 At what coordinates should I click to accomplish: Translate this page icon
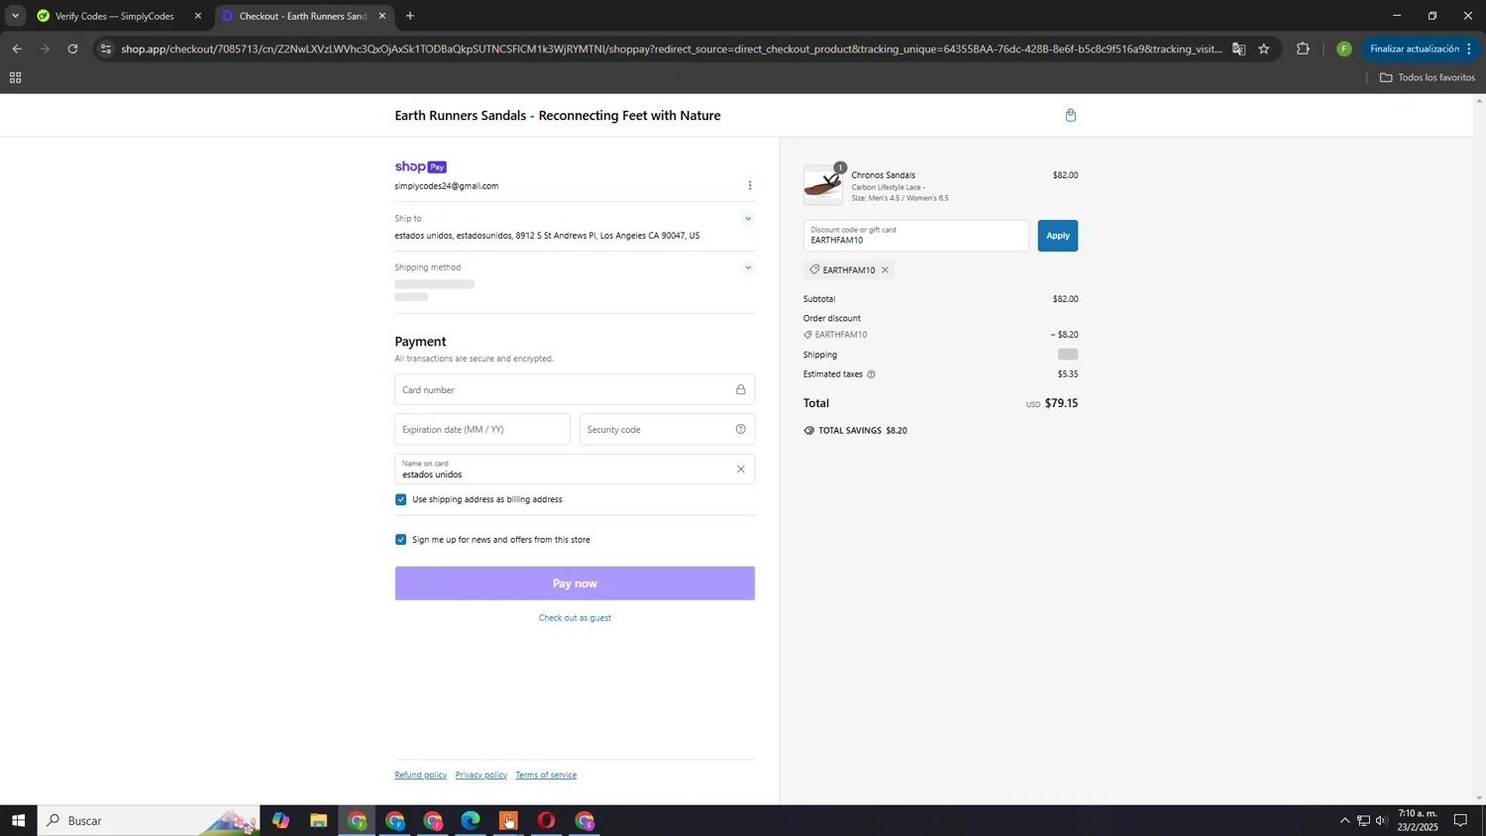pyautogui.click(x=1238, y=49)
